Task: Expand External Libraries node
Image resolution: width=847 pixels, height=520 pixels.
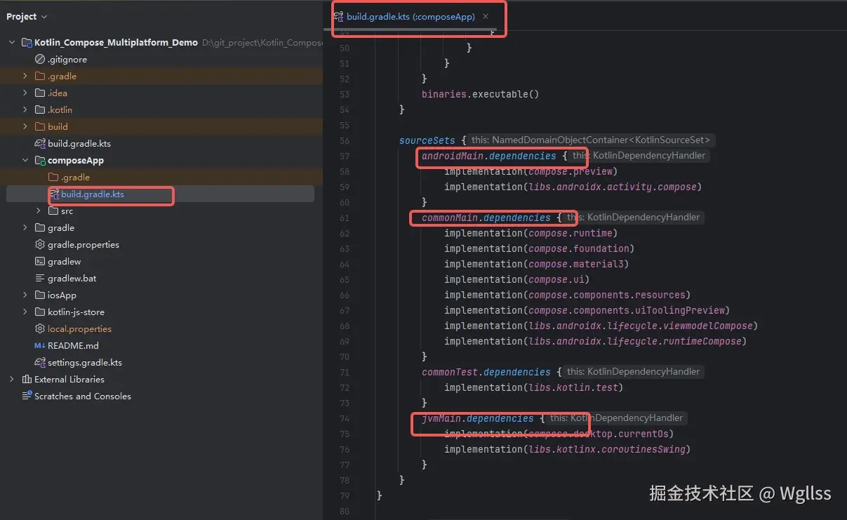Action: click(x=12, y=379)
